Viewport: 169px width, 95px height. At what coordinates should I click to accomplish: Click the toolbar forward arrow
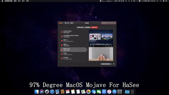(68, 23)
